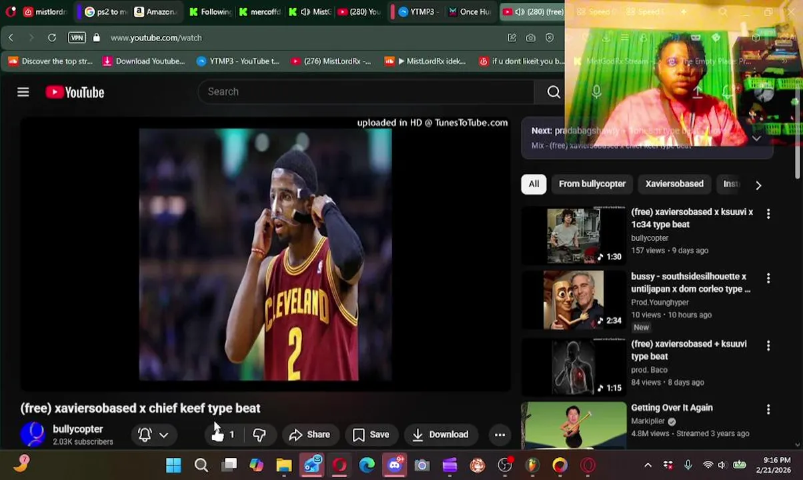Image resolution: width=803 pixels, height=480 pixels.
Task: Click the snapshot camera icon in address bar
Action: [531, 38]
